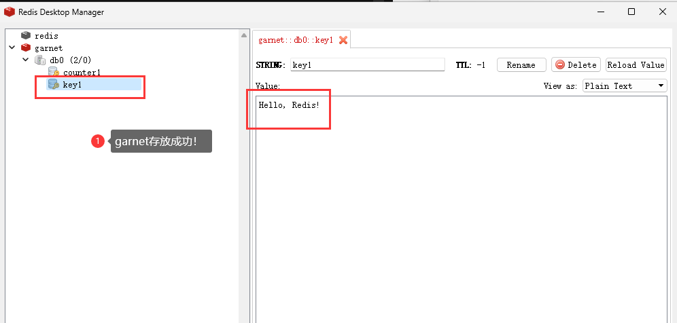Click the Delete key button
The width and height of the screenshot is (677, 323).
pyautogui.click(x=576, y=64)
